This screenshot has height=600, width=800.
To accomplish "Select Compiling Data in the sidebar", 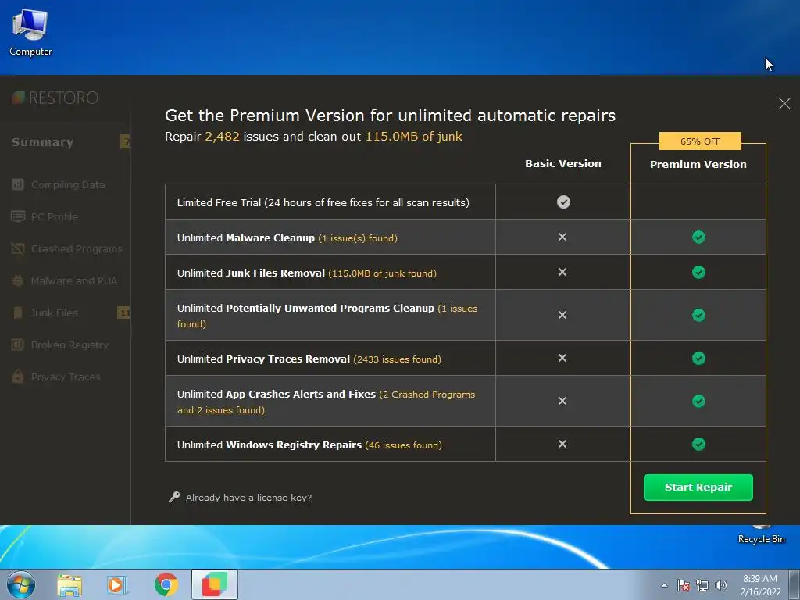I will pyautogui.click(x=68, y=184).
